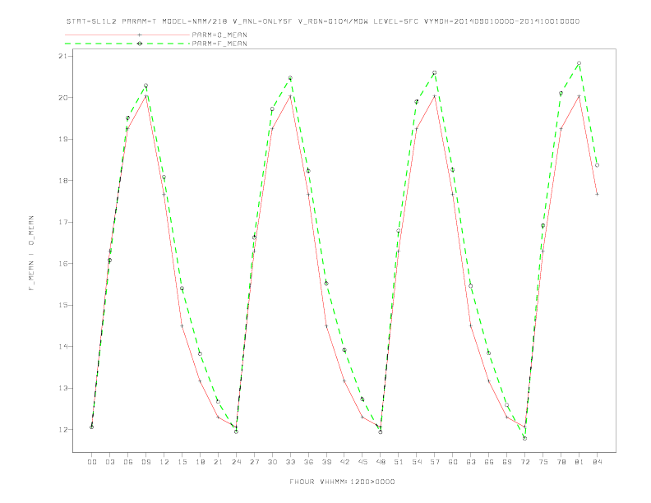Click LEVEL=SFC in the chart title
651x503 pixels.
[x=395, y=21]
